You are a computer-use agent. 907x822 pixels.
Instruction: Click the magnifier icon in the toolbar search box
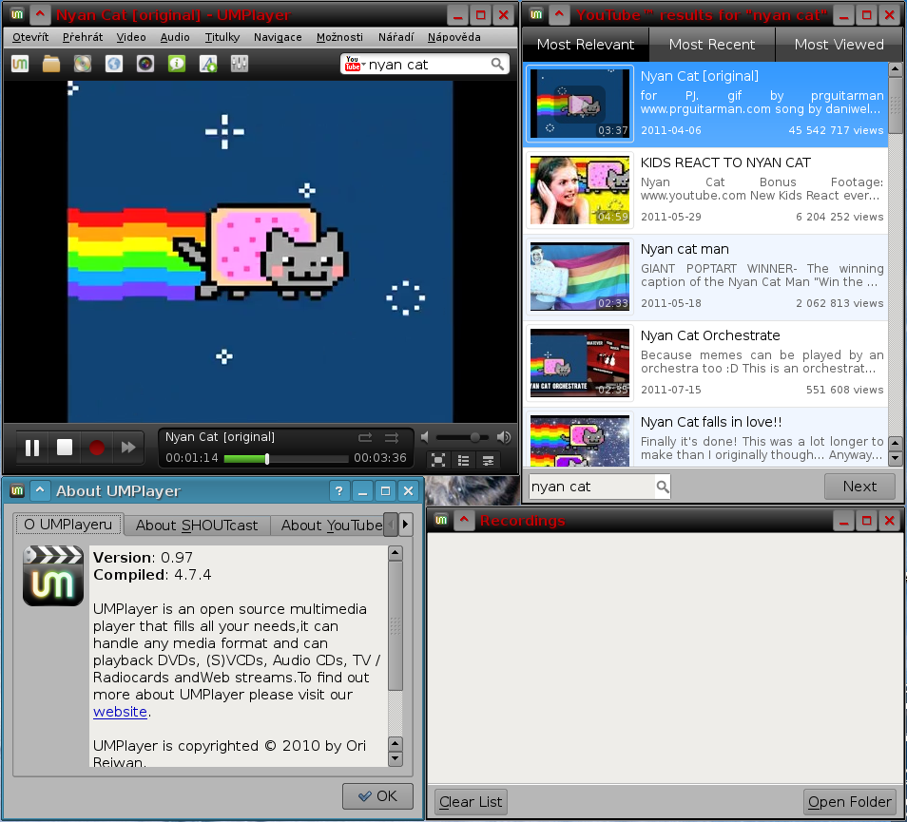[497, 65]
